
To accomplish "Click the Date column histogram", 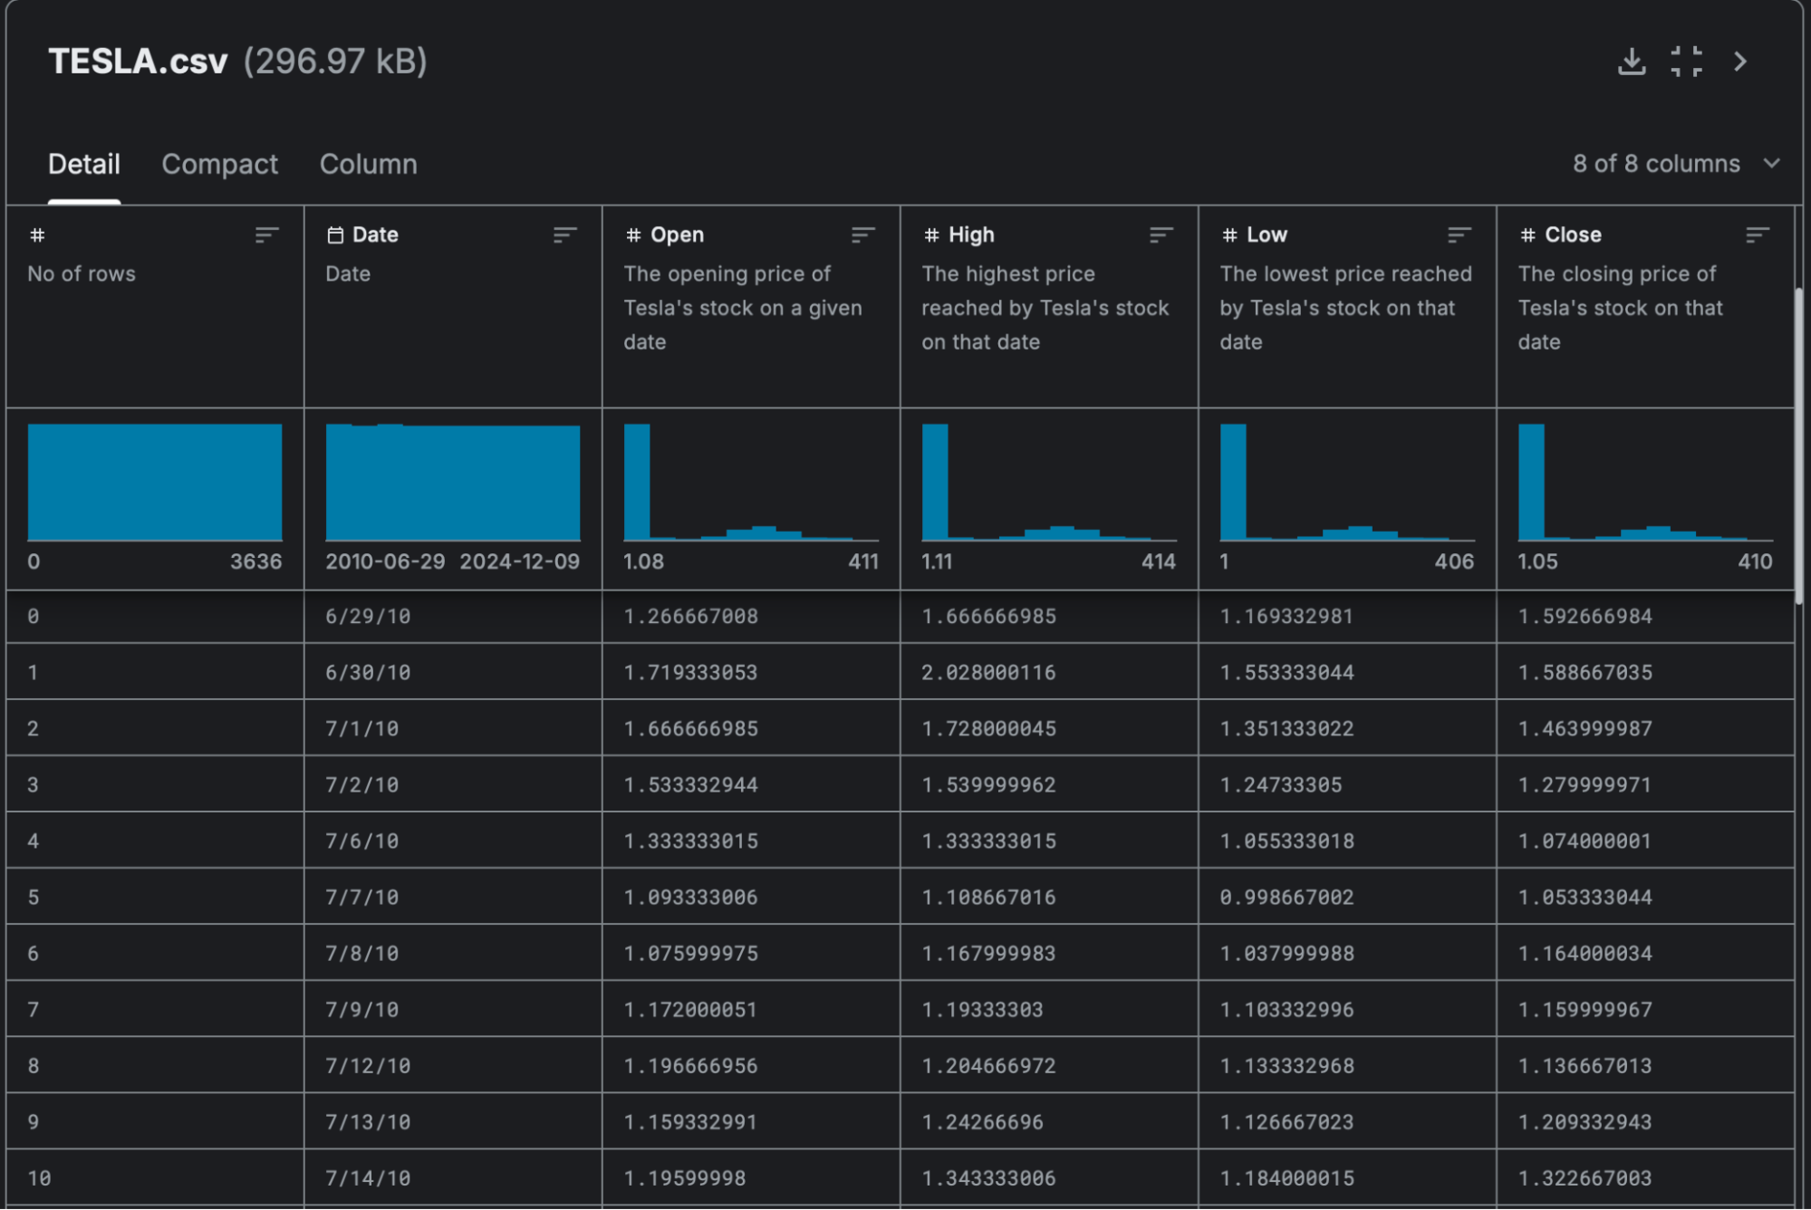I will click(452, 482).
